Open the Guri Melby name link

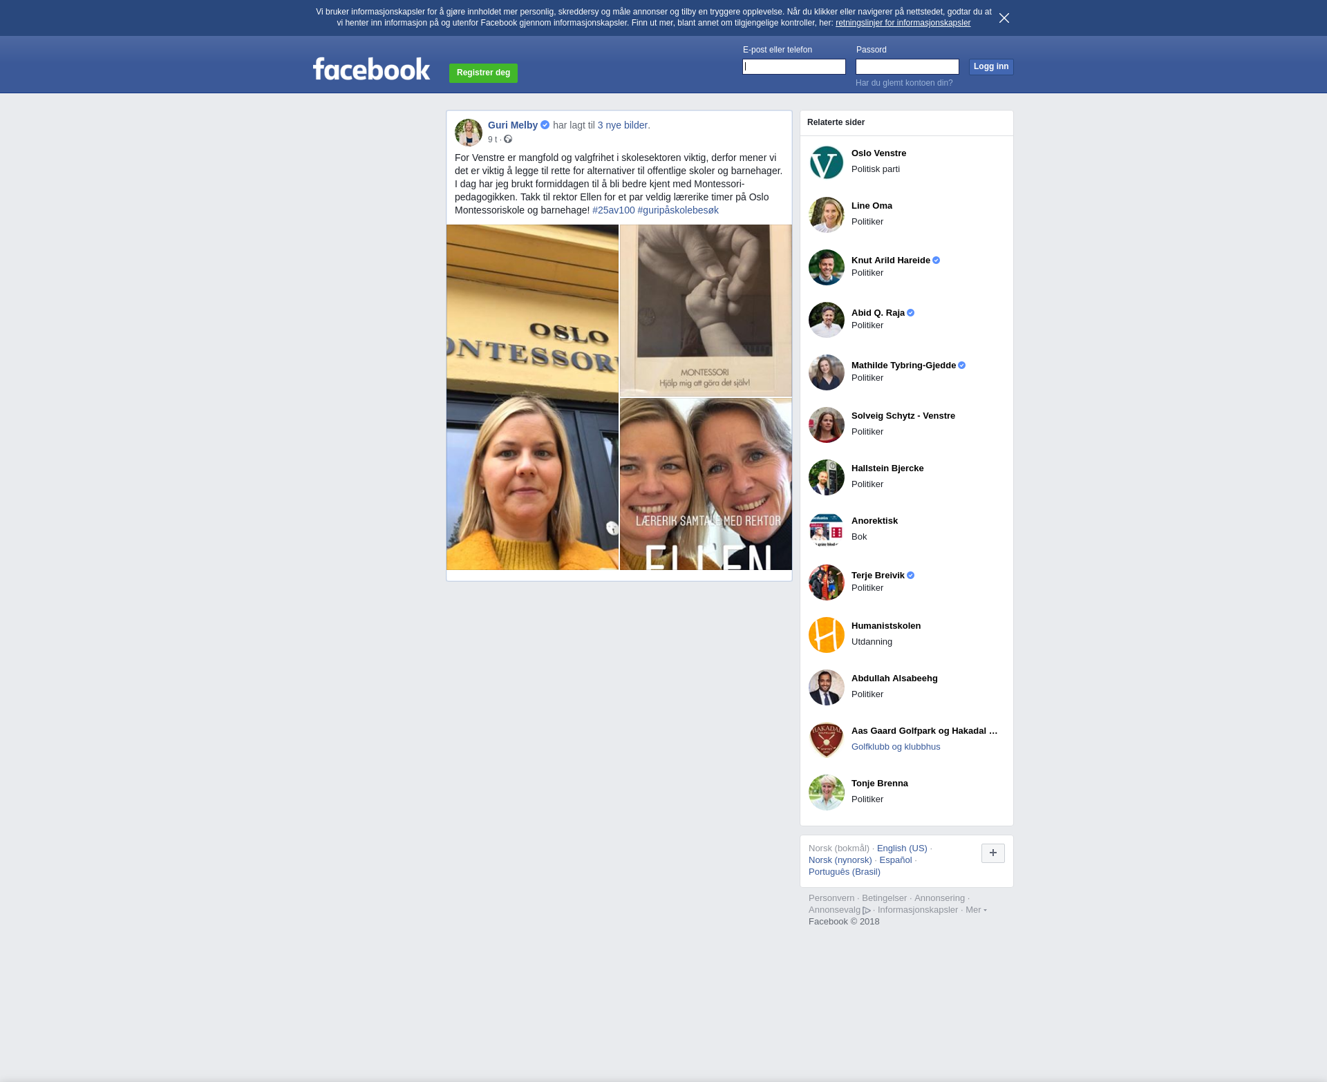pos(513,125)
